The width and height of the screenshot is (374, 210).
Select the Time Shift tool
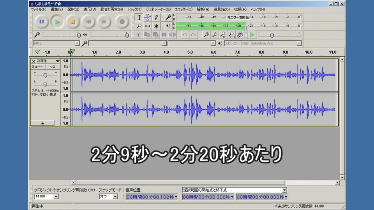[x=148, y=26]
